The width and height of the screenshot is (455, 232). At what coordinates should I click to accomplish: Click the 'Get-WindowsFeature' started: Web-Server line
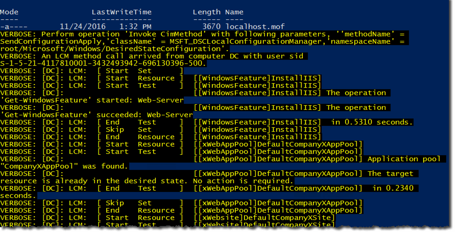(92, 100)
